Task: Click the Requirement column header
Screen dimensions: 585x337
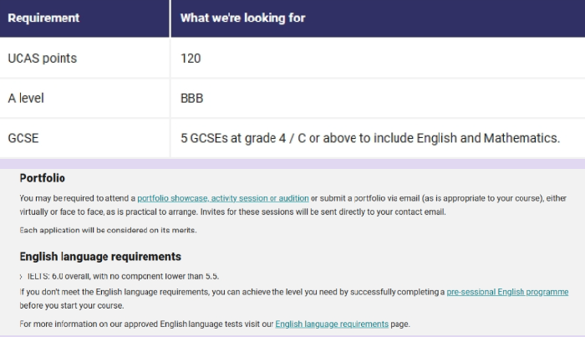Action: click(x=43, y=18)
